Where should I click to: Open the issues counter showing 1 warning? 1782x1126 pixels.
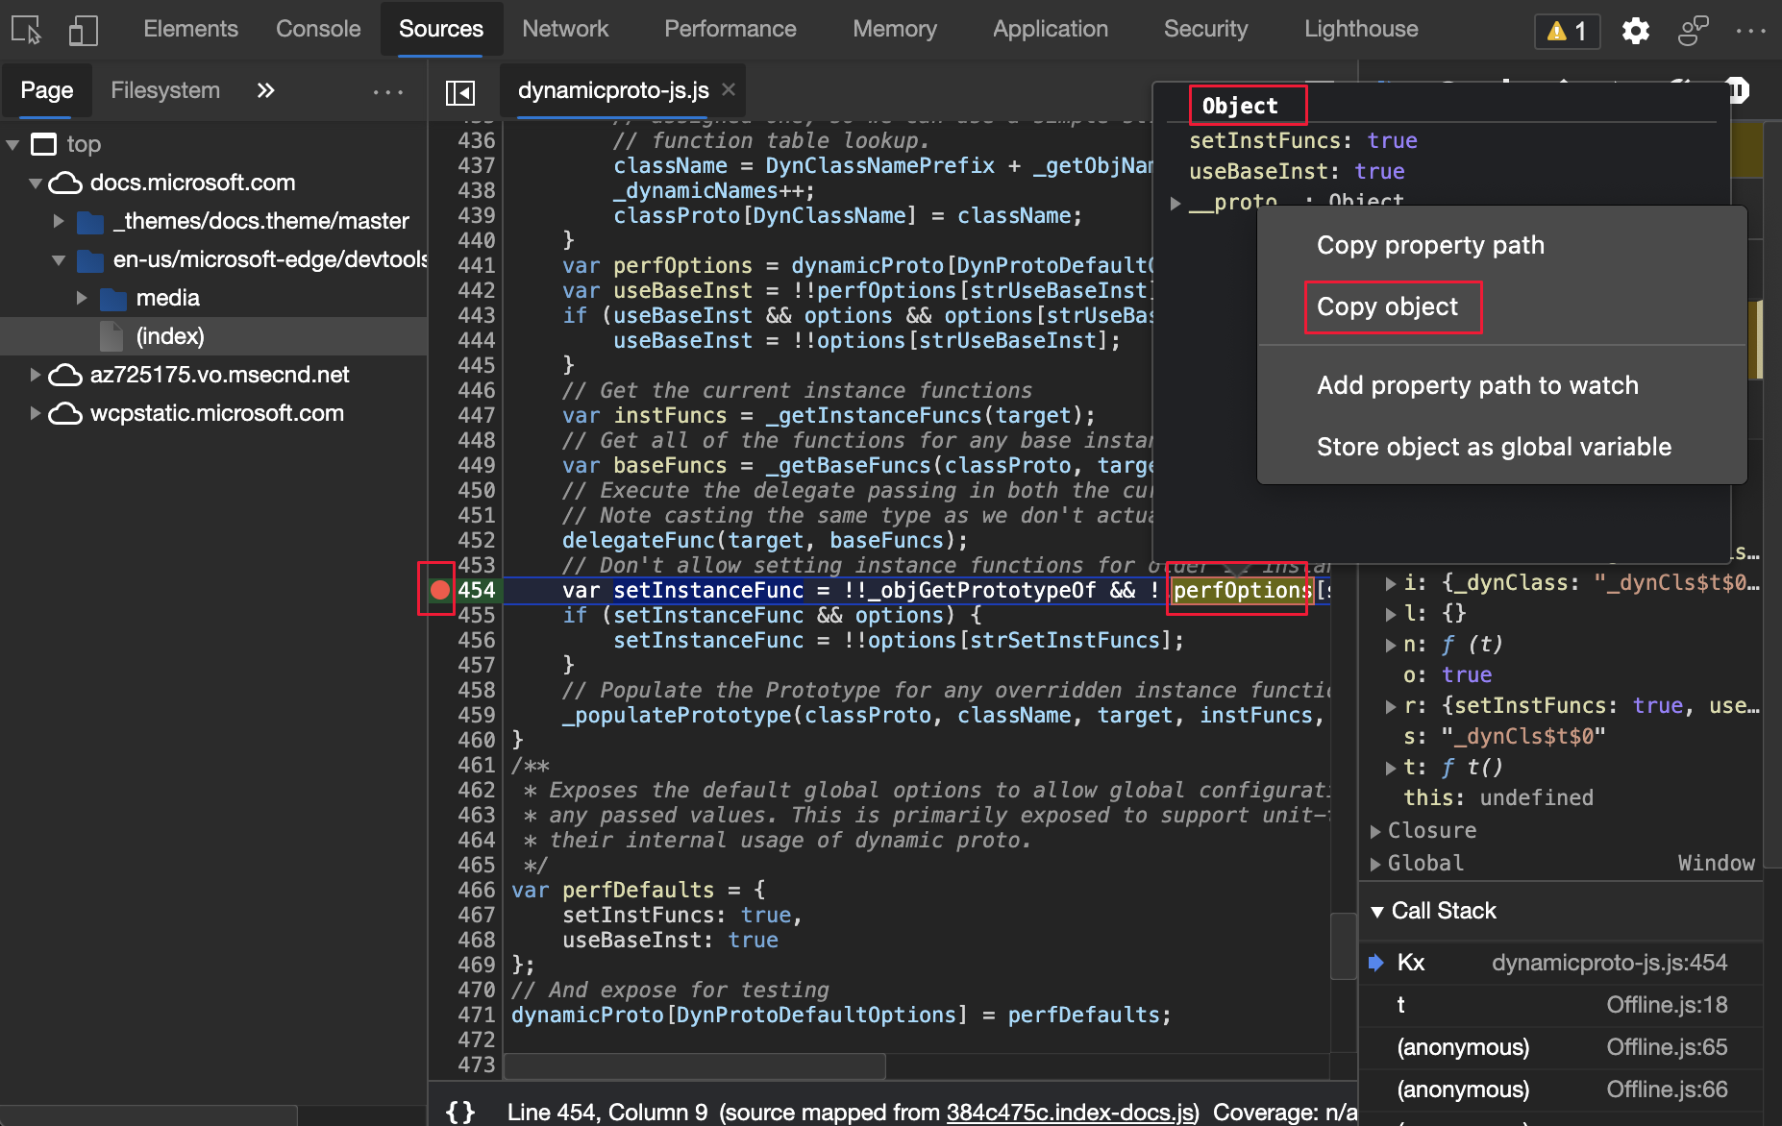[1566, 30]
